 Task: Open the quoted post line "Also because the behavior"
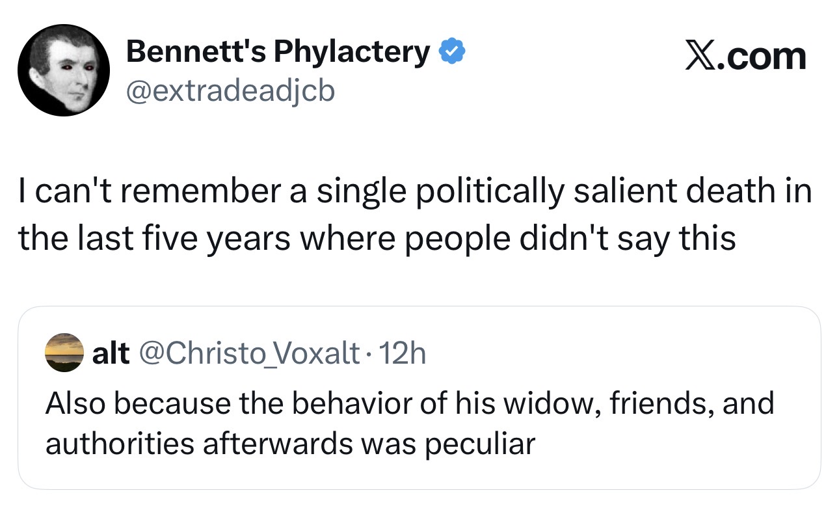[x=410, y=403]
